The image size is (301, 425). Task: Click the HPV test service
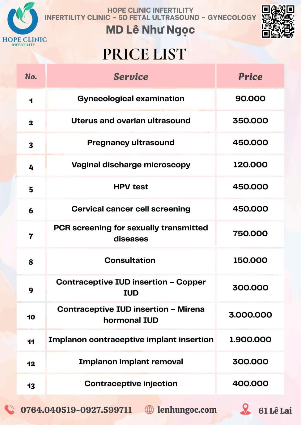pyautogui.click(x=131, y=187)
